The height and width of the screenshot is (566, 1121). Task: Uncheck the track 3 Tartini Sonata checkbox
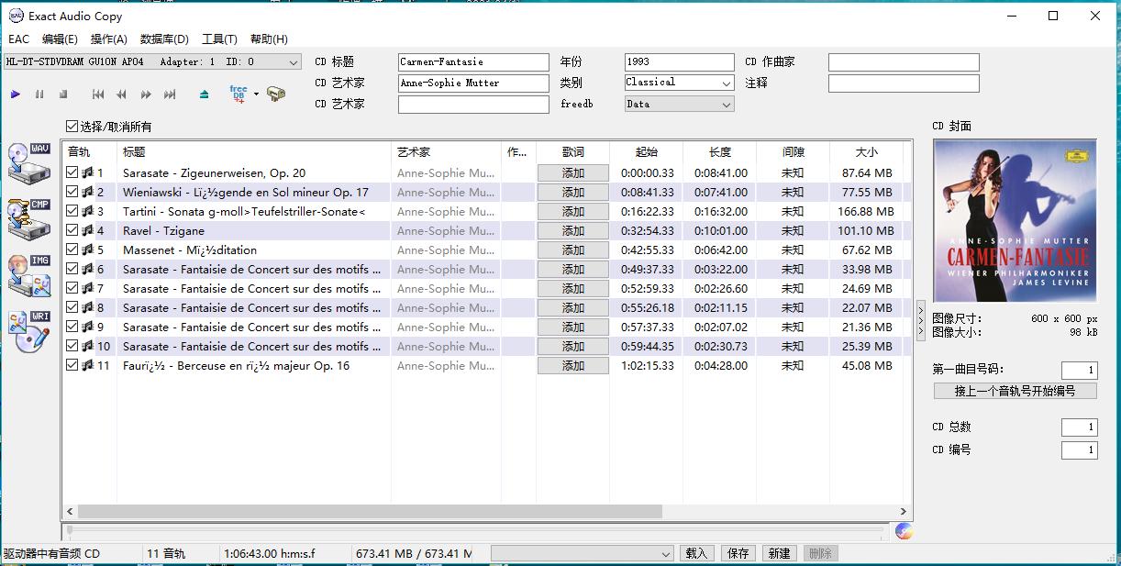point(72,211)
